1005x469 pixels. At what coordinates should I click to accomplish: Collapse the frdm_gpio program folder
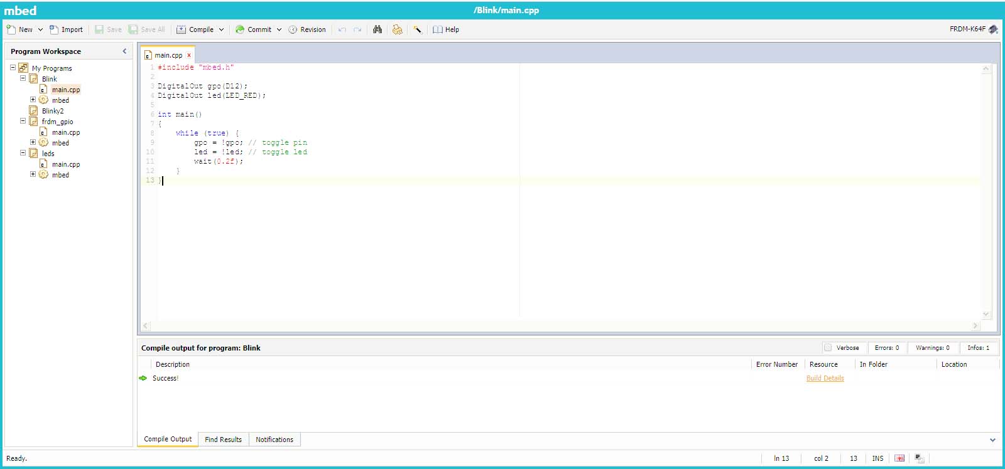point(23,121)
